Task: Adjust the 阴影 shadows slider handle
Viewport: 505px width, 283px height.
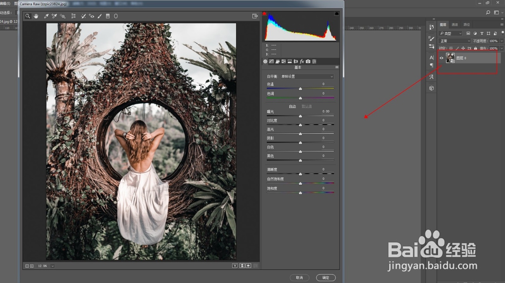Action: 300,143
